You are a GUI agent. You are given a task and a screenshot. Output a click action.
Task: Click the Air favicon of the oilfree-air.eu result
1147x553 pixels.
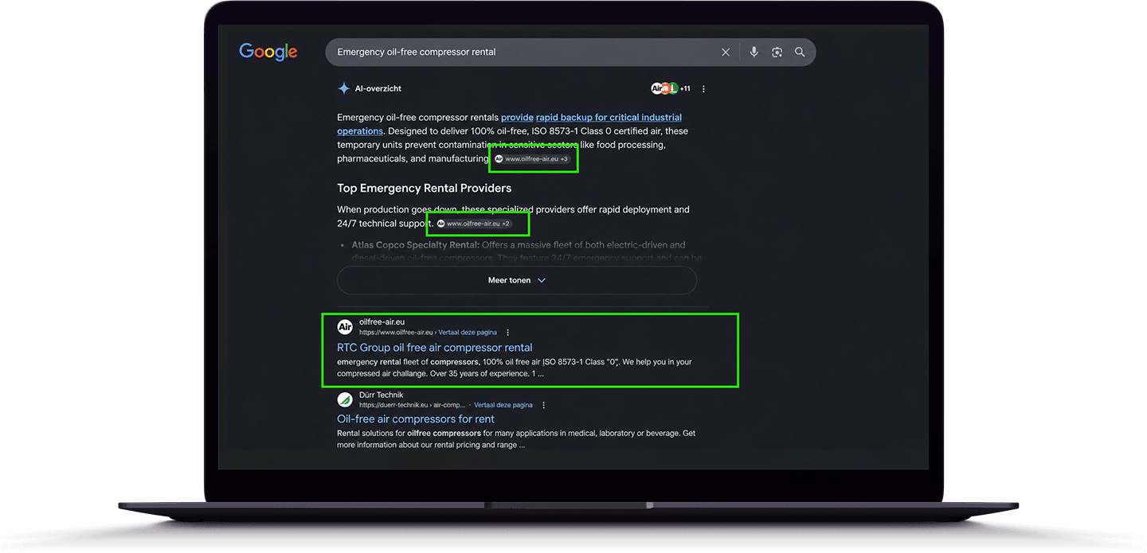click(345, 327)
